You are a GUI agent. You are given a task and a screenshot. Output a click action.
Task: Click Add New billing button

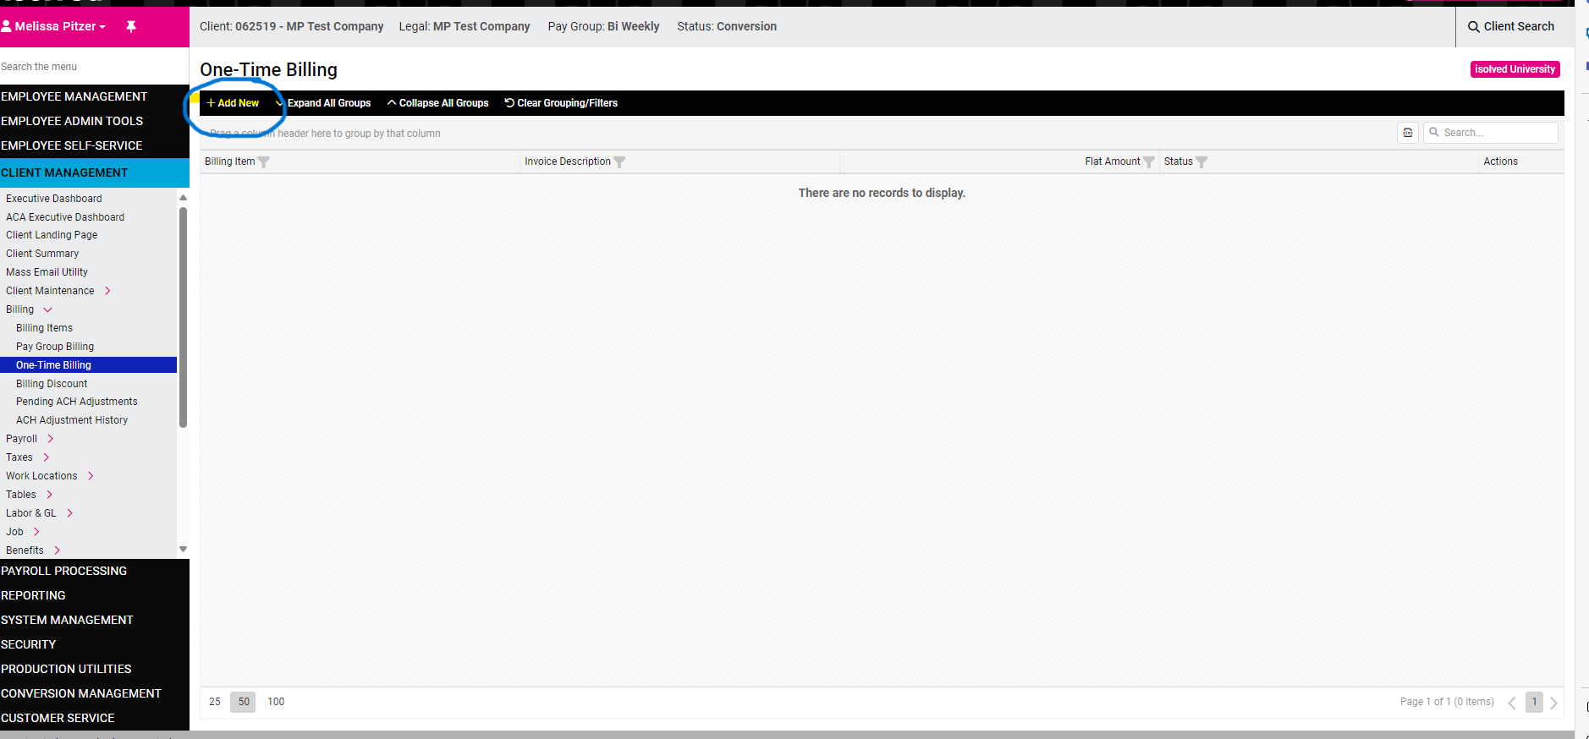pyautogui.click(x=233, y=103)
